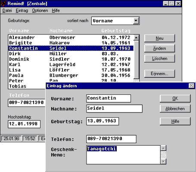
Task: Select the Brigitte Makarov row
Action: tap(71, 43)
